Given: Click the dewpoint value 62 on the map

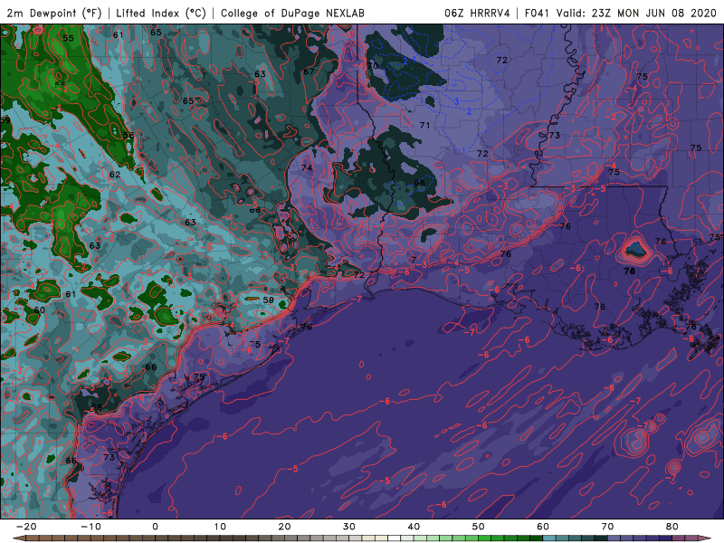Looking at the screenshot, I should 115,175.
